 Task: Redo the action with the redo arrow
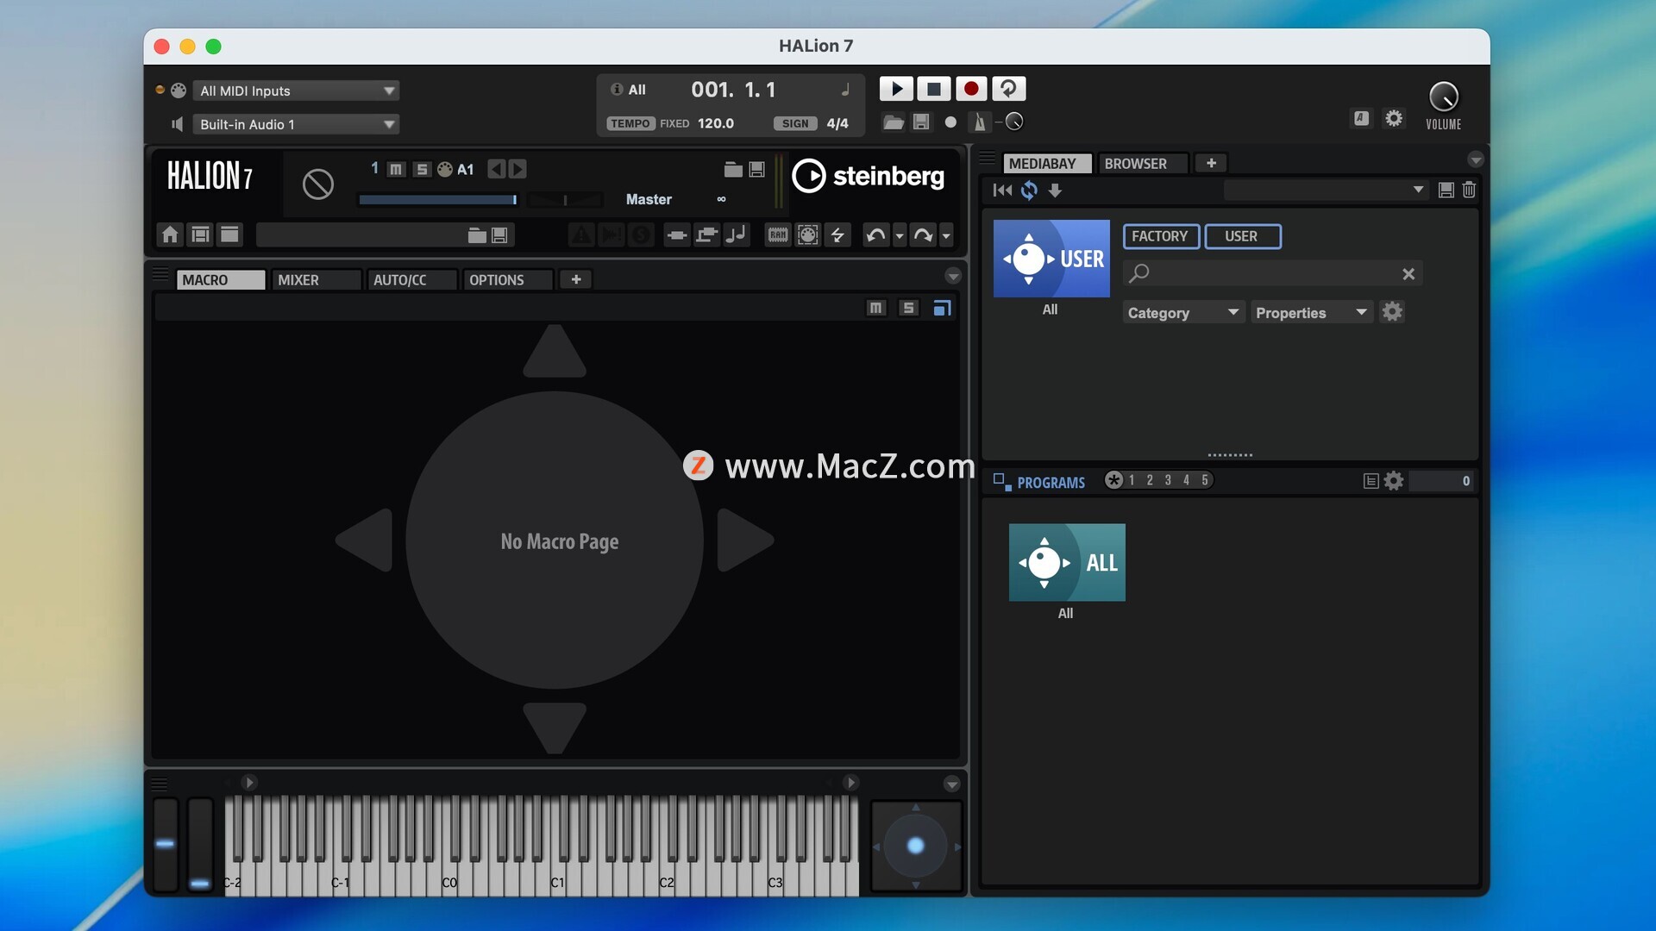(923, 235)
